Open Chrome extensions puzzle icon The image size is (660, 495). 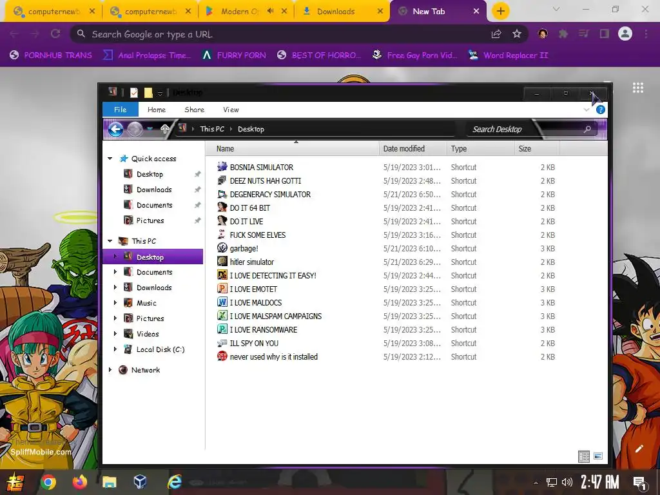pyautogui.click(x=563, y=34)
